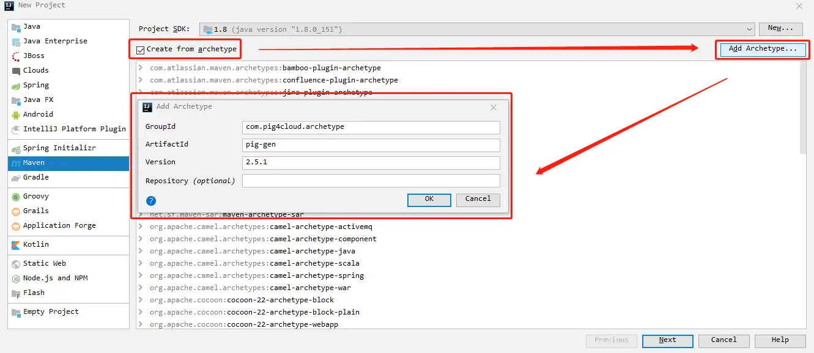
Task: Click the Next button
Action: [x=667, y=341]
